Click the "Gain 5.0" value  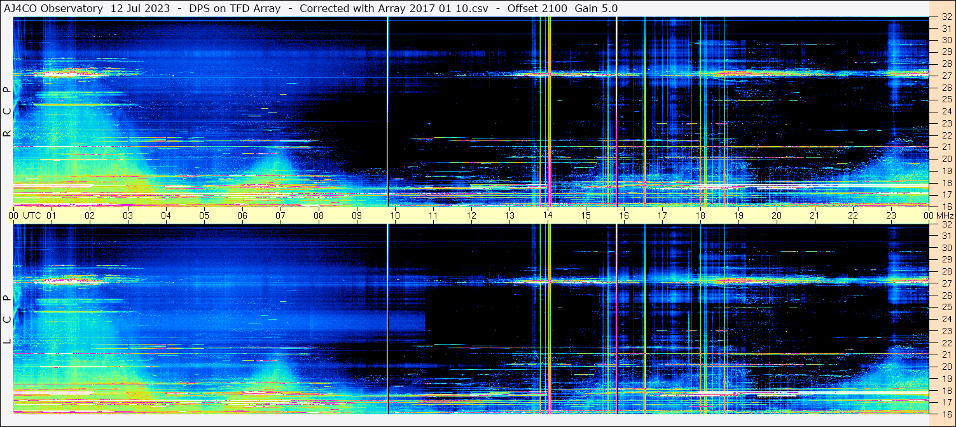tap(596, 8)
